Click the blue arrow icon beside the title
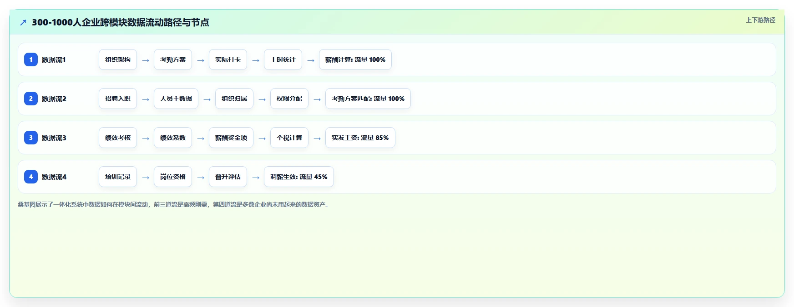The width and height of the screenshot is (794, 307). click(x=23, y=22)
